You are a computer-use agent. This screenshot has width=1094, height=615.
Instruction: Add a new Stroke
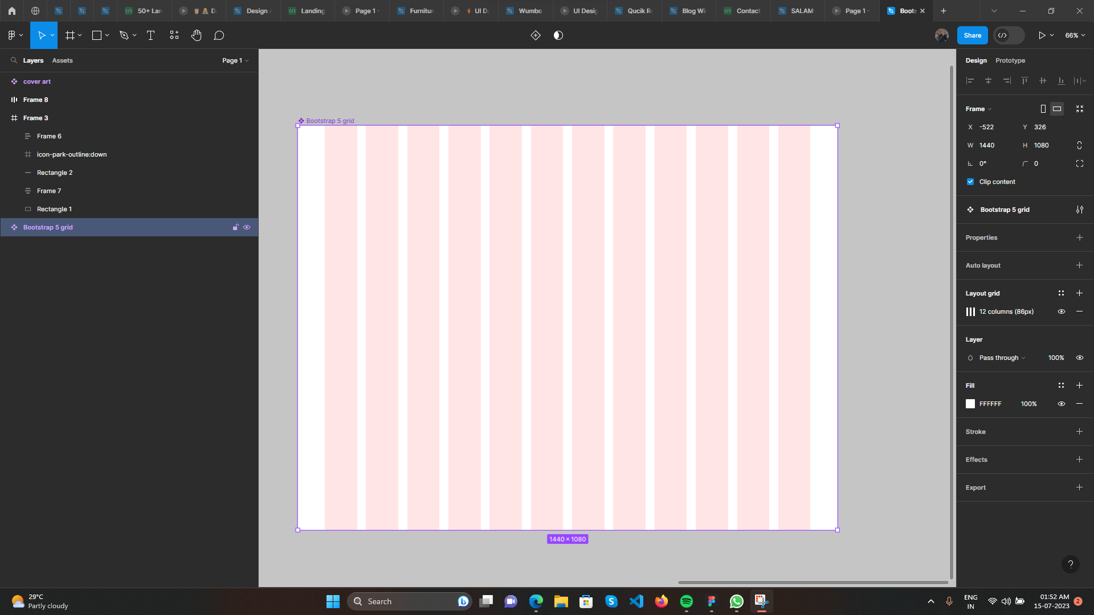point(1079,432)
